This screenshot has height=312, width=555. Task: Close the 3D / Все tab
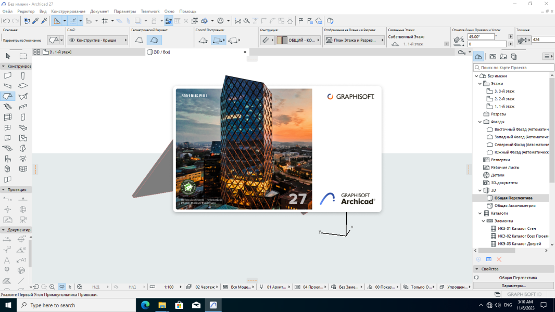click(245, 52)
